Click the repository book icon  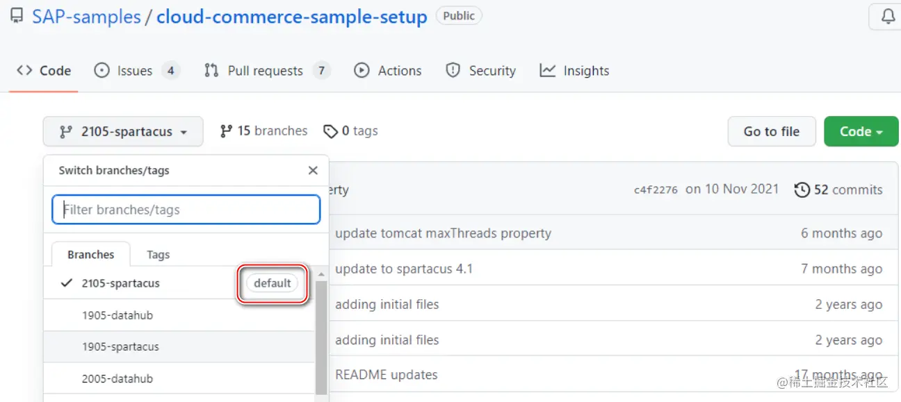(x=16, y=17)
